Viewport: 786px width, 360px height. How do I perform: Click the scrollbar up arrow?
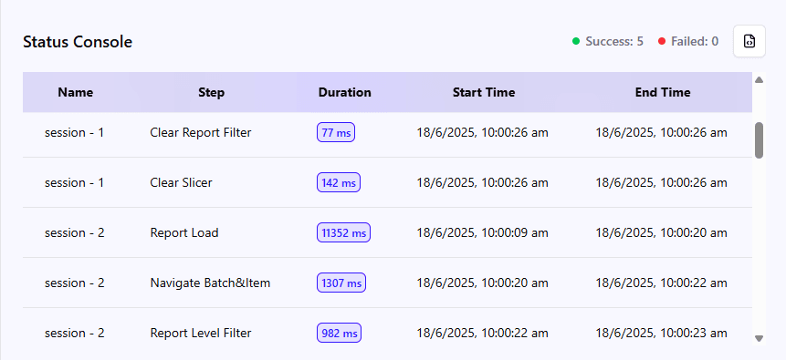(759, 79)
